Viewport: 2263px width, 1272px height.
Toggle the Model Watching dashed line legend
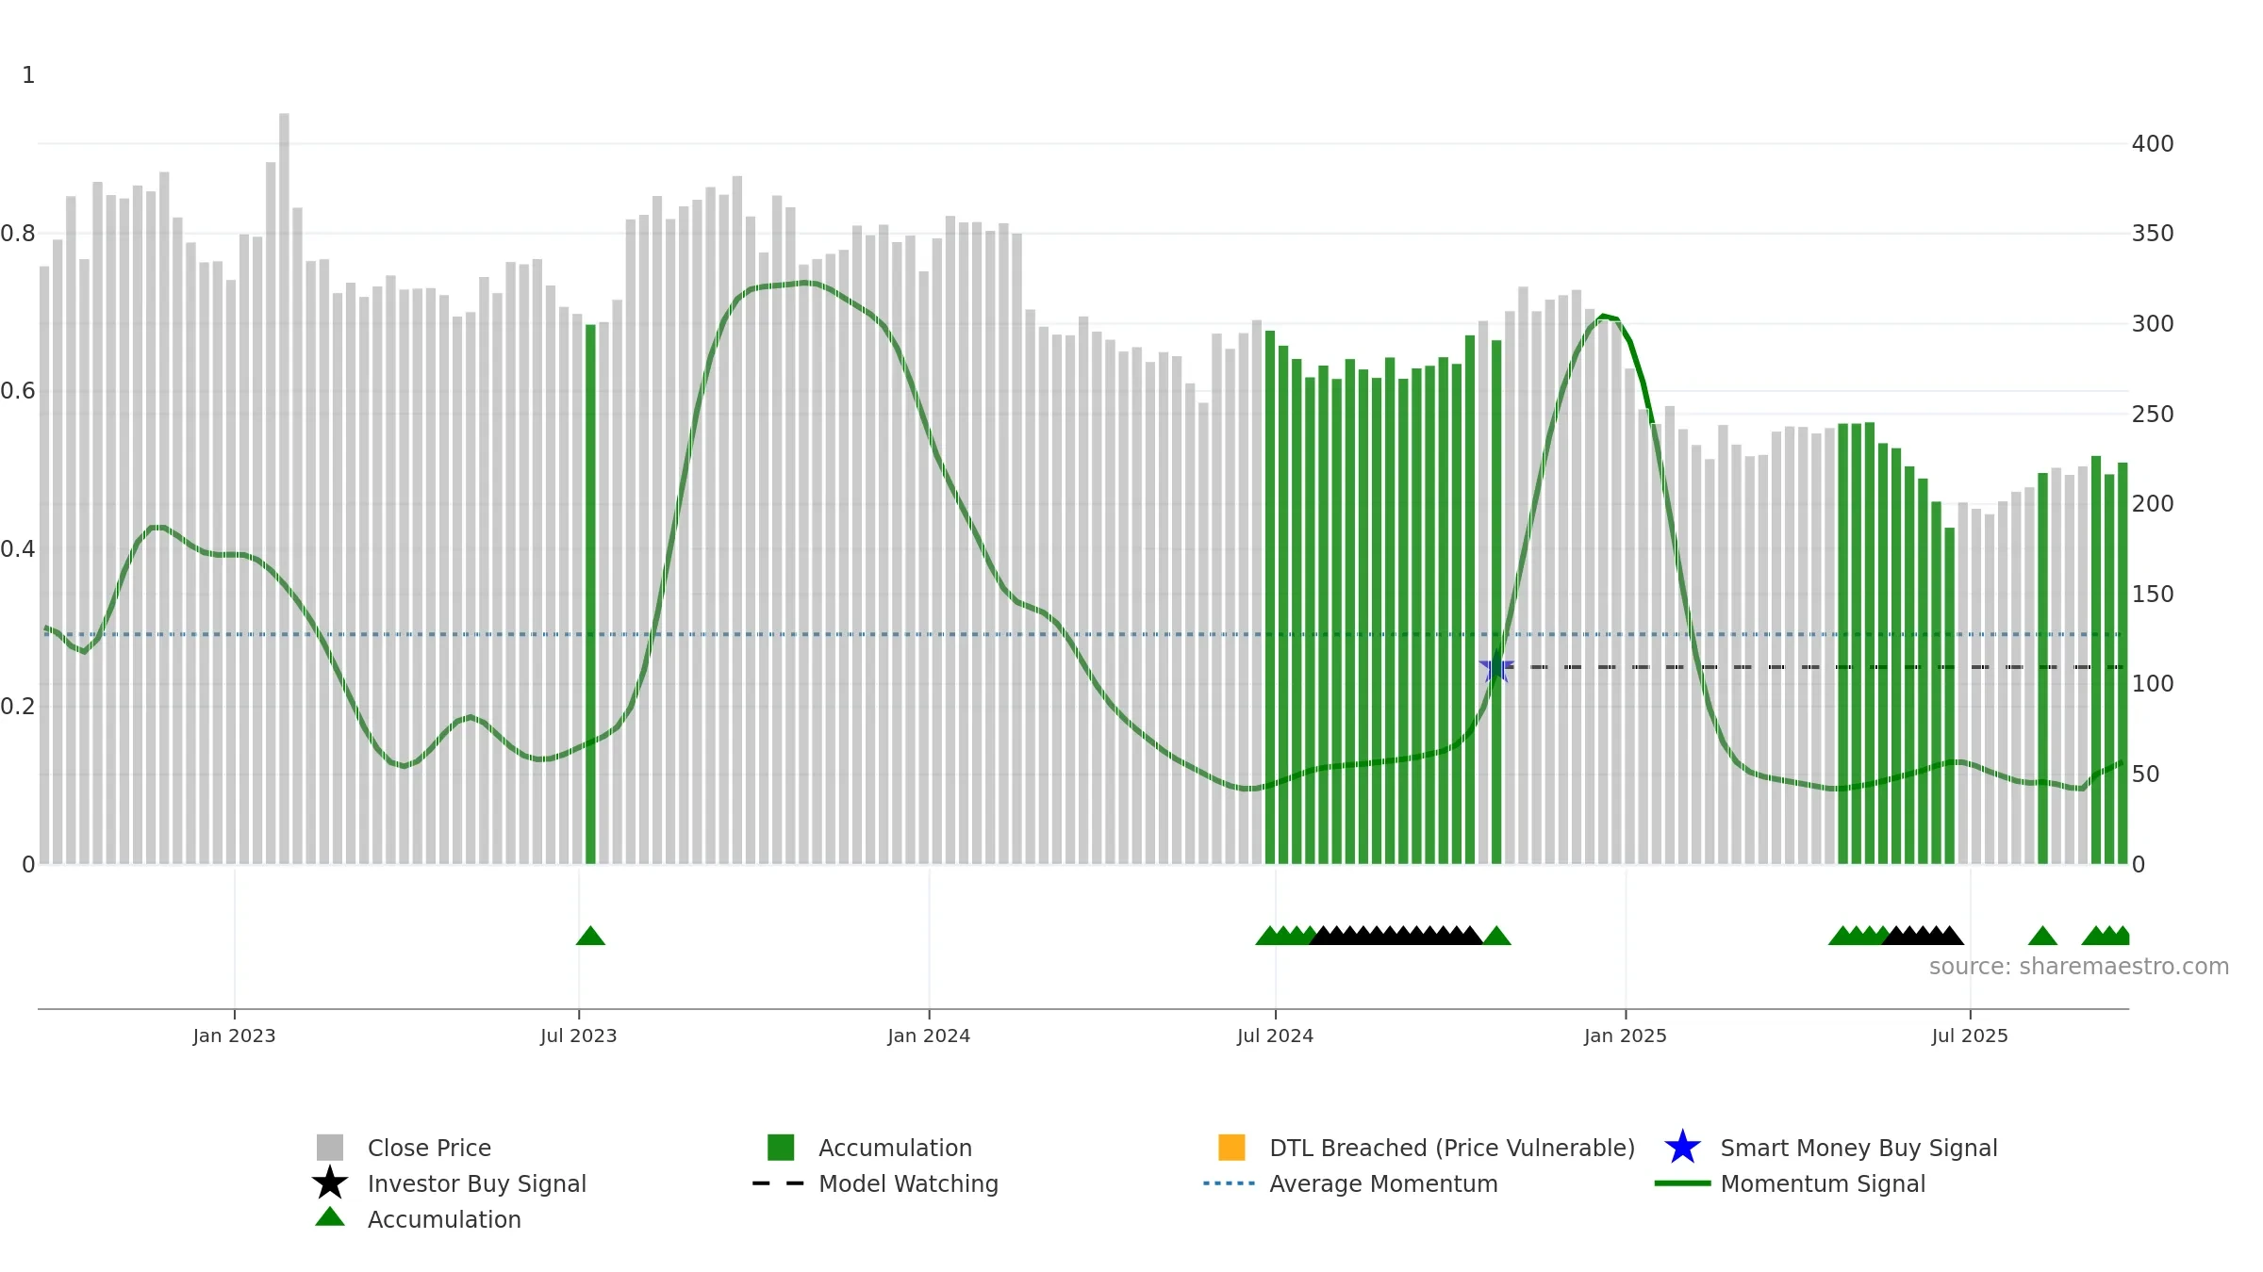pyautogui.click(x=779, y=1183)
